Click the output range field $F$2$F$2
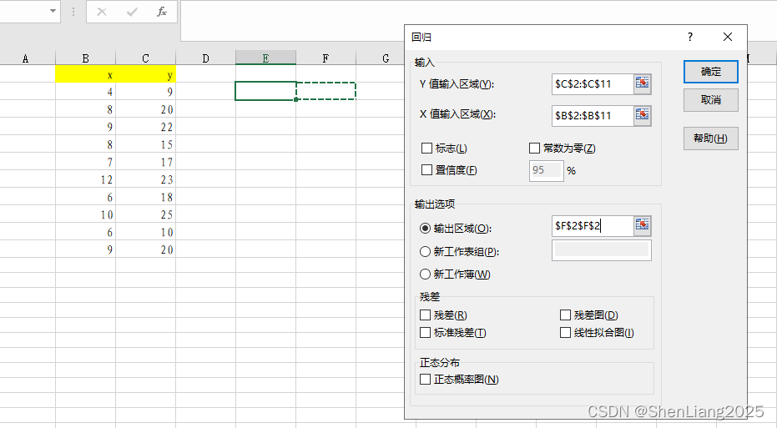 593,226
